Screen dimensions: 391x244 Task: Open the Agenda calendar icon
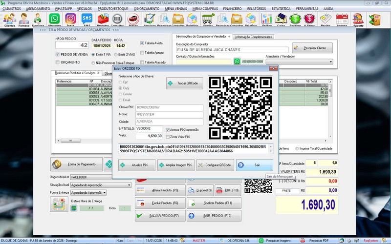coord(342,20)
